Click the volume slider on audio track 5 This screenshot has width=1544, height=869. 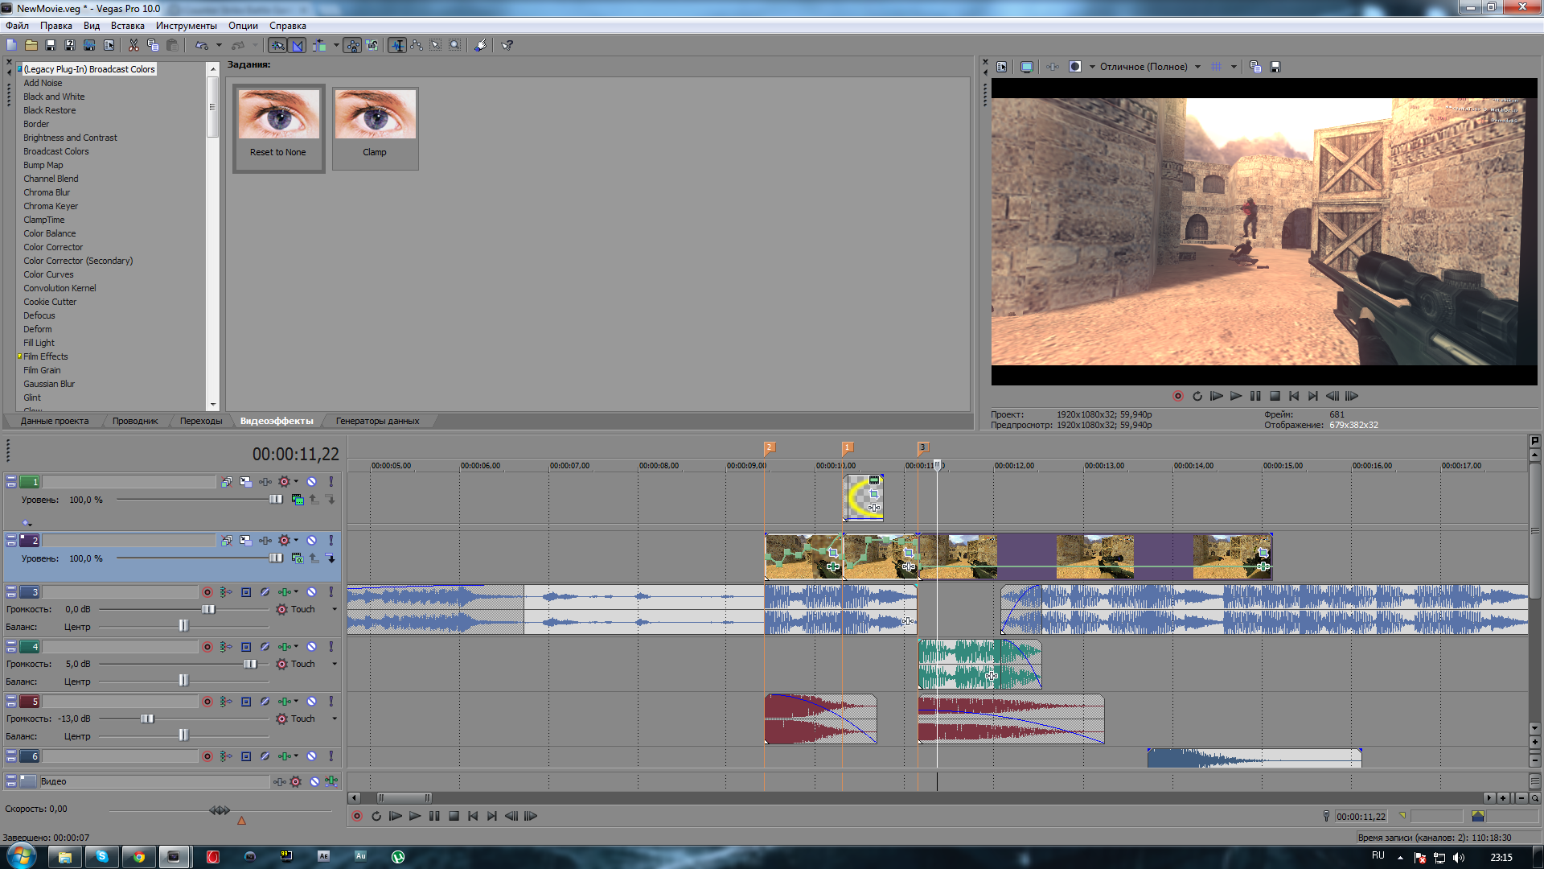147,719
